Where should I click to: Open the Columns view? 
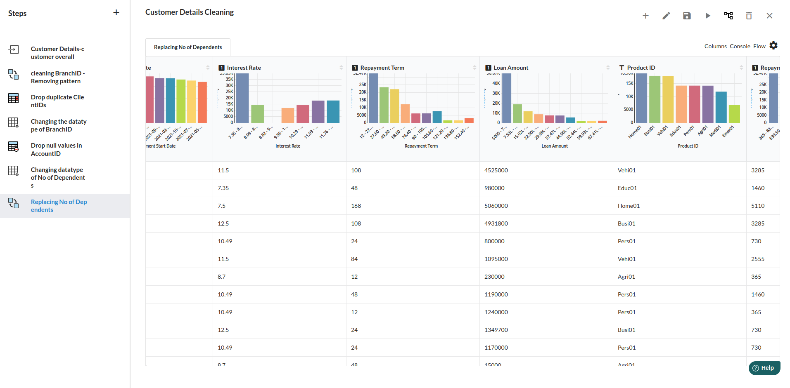[715, 46]
